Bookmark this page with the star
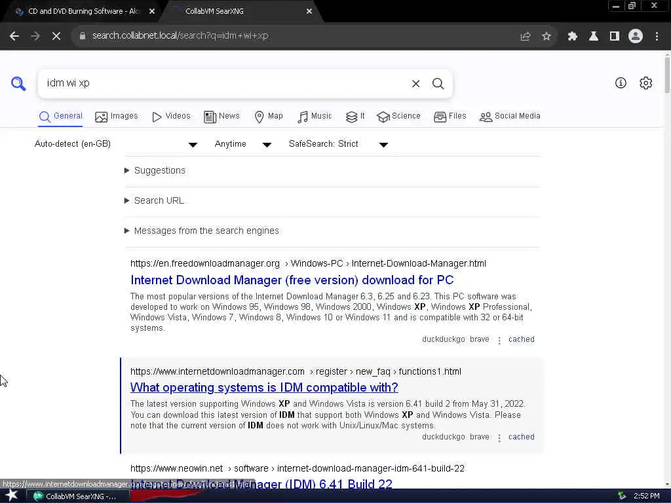This screenshot has width=671, height=503. pos(546,37)
